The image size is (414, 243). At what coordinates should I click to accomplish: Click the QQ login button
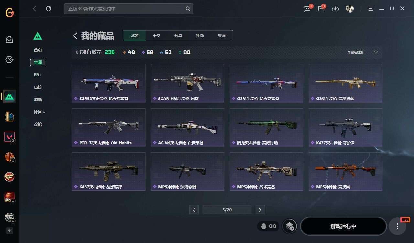coord(268,226)
